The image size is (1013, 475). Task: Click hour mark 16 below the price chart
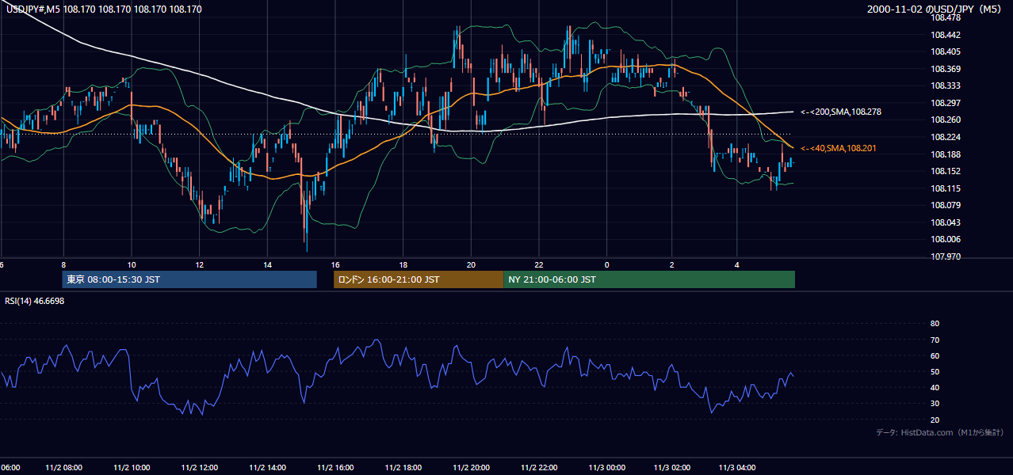(x=335, y=264)
